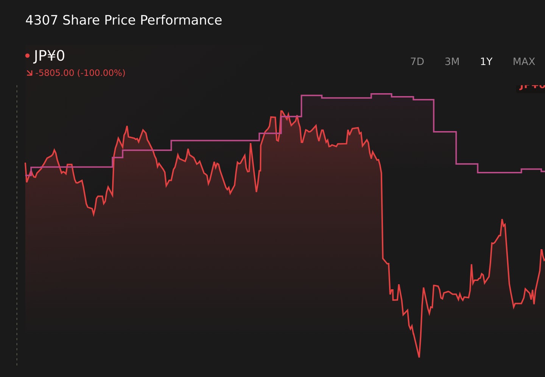This screenshot has height=377, width=545.
Task: Click the cut-off JP¥ label above the chart
Action: coord(531,87)
